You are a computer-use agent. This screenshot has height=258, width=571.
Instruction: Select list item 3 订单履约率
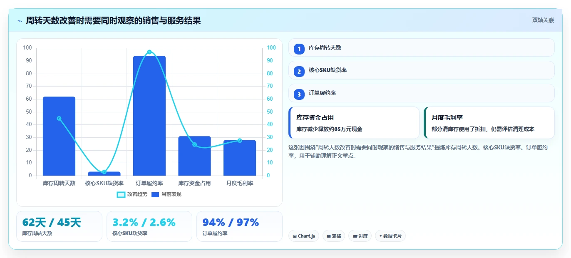[x=421, y=93]
